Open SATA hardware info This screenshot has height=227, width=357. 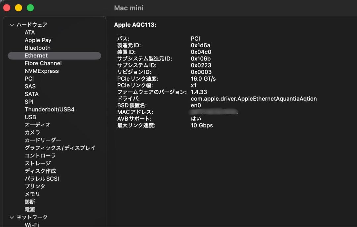click(32, 94)
